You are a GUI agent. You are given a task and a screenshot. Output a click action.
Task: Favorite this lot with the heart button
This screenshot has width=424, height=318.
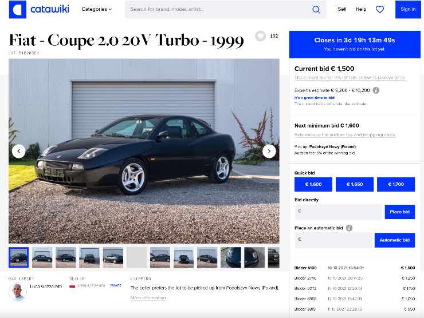[x=260, y=36]
